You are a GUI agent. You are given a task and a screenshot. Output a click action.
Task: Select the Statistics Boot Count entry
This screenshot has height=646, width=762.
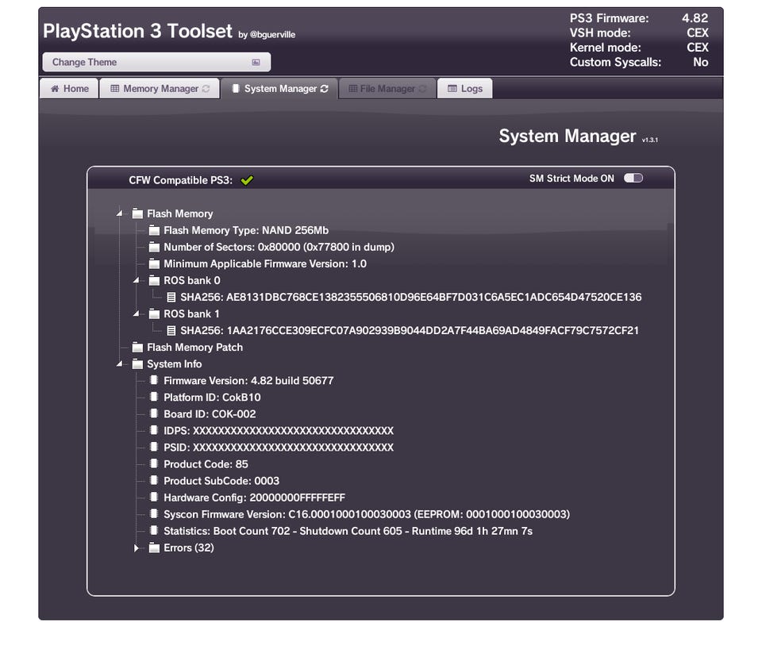tap(348, 531)
